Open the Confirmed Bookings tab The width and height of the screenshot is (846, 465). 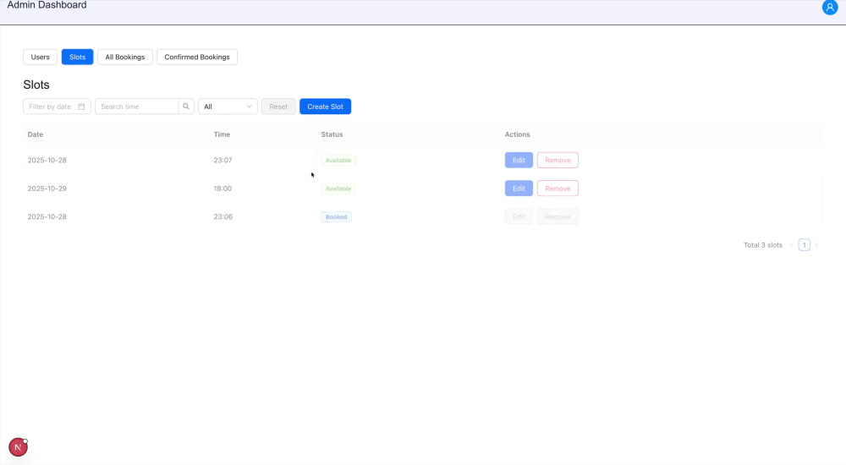[x=197, y=57]
